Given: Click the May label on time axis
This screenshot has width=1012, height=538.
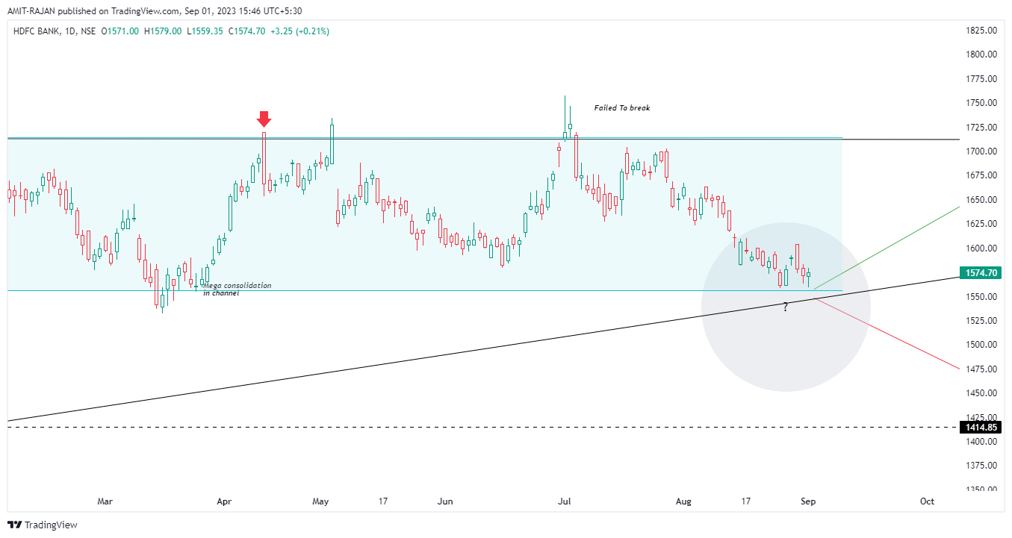Looking at the screenshot, I should [x=321, y=501].
